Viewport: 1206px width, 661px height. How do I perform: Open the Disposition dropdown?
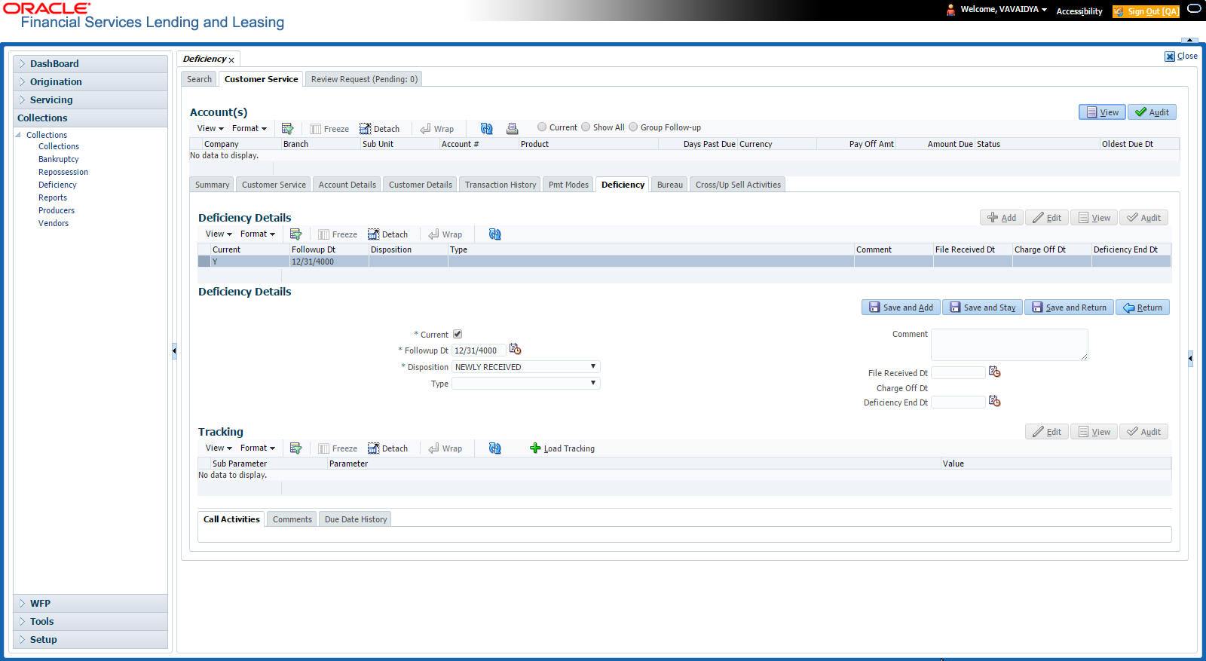pos(526,367)
